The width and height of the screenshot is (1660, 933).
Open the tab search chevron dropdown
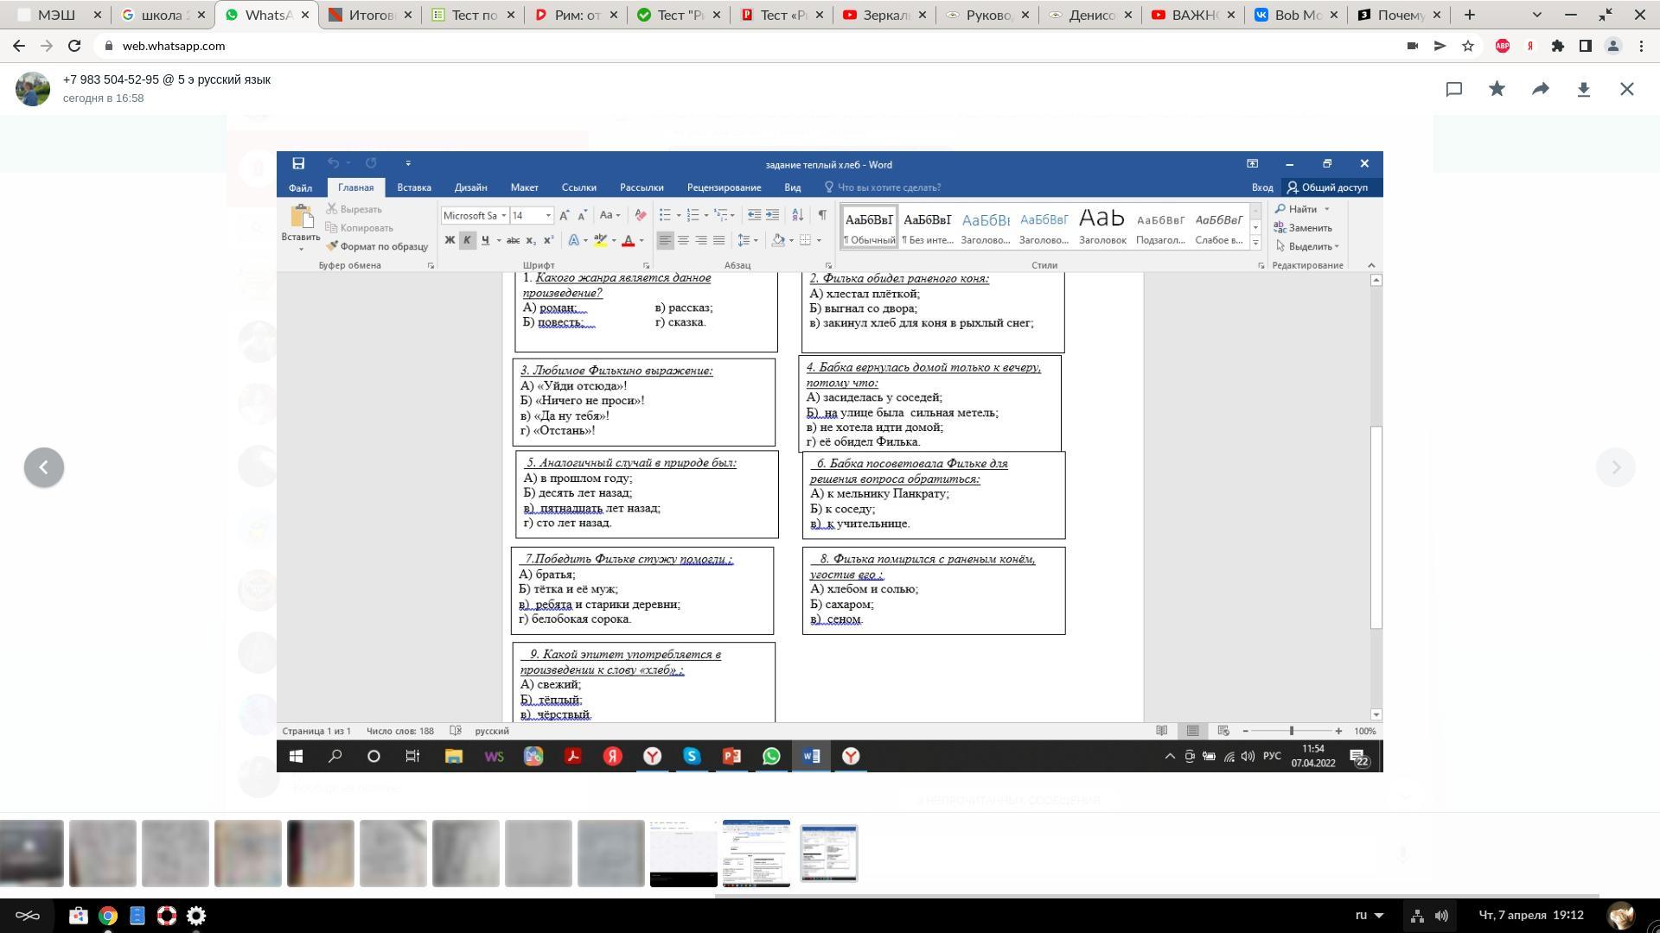point(1536,15)
